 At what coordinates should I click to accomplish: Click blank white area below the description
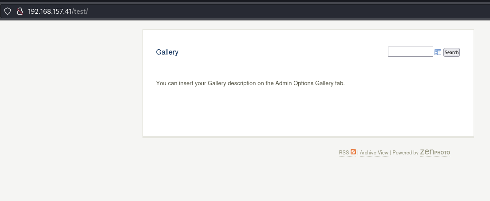[x=308, y=111]
